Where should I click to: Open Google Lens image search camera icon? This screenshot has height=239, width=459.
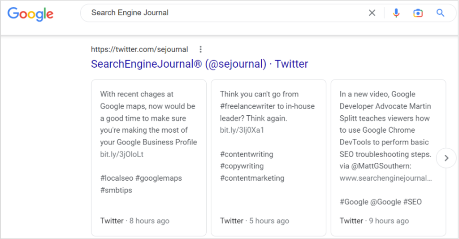pos(418,13)
